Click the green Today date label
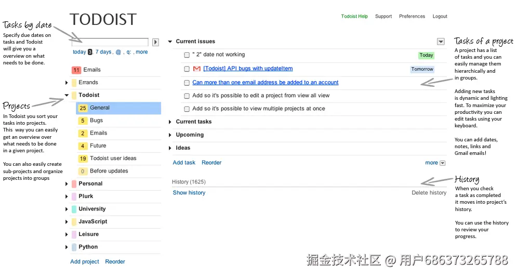 [x=426, y=55]
